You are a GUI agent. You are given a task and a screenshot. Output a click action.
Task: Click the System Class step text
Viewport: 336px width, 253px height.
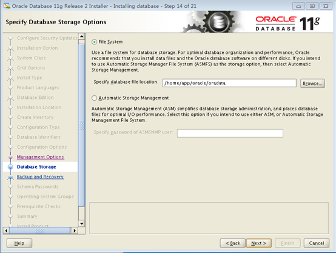click(32, 58)
